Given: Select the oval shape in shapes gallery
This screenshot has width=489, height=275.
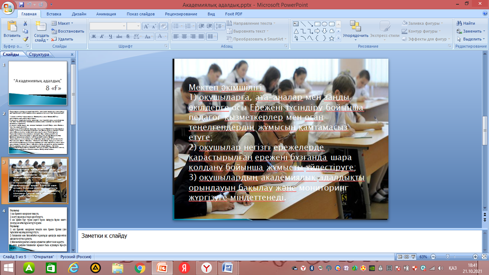Looking at the screenshot, I should (324, 24).
